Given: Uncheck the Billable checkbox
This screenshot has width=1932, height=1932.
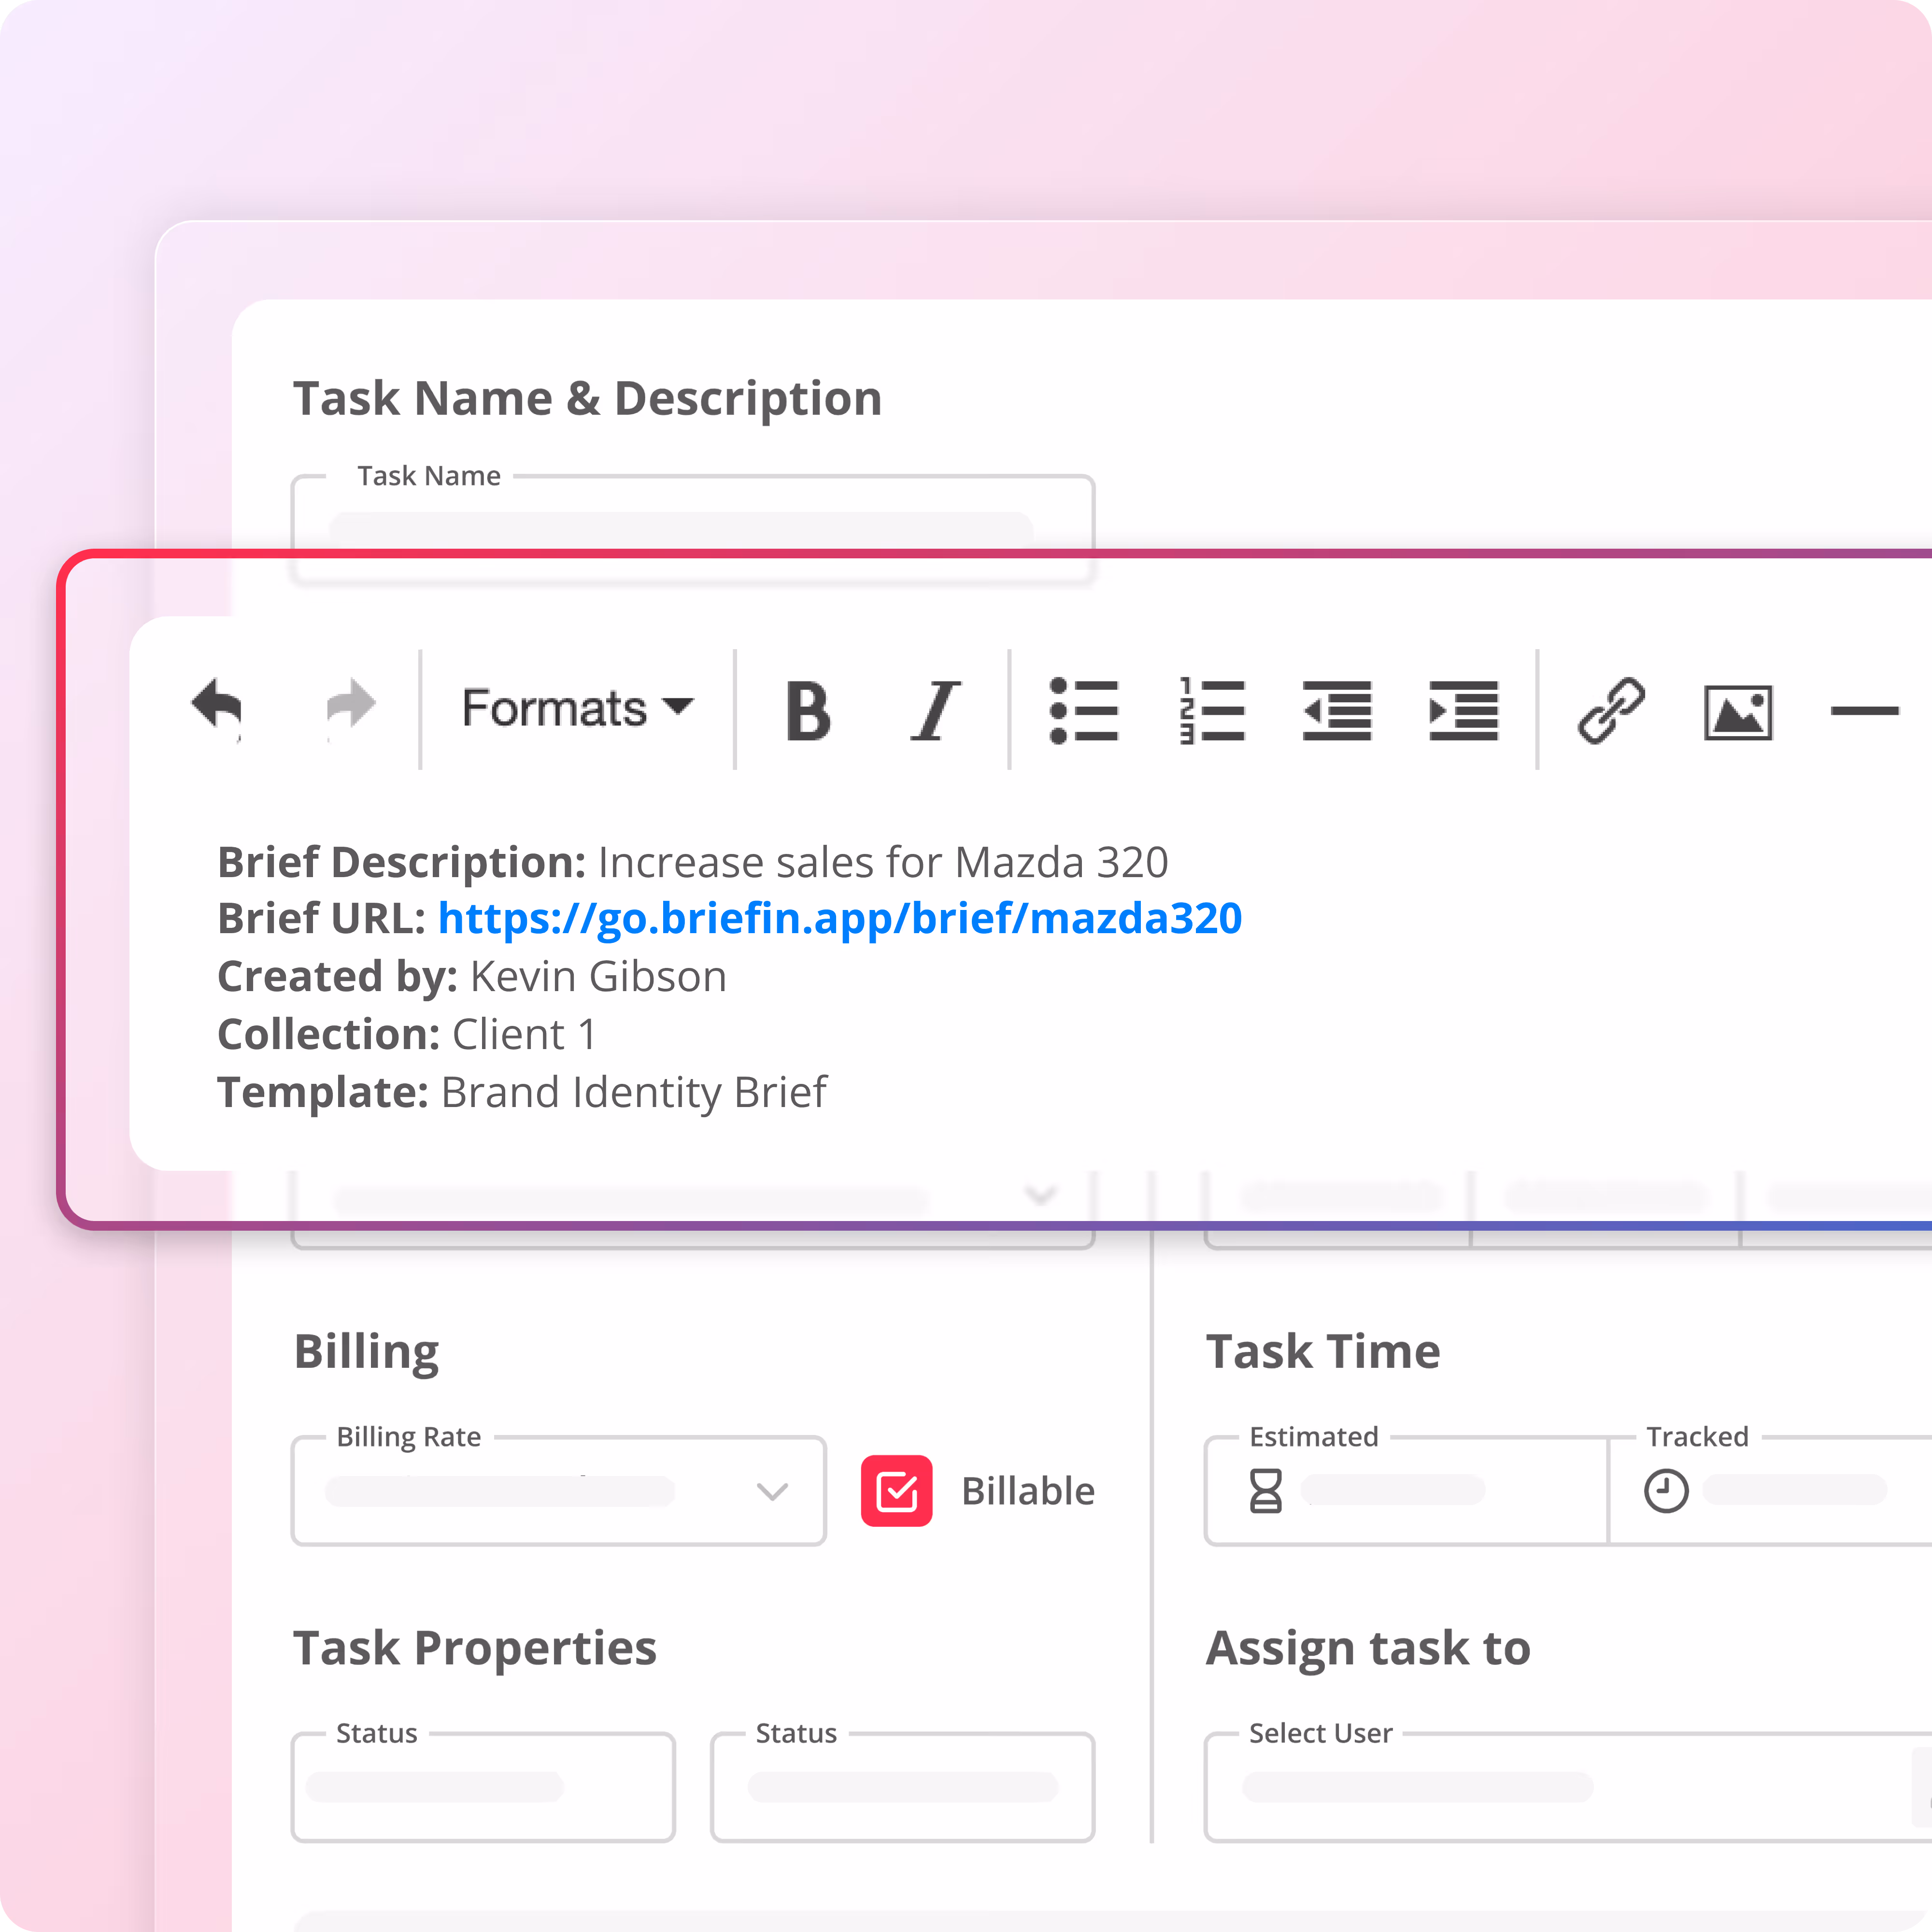Looking at the screenshot, I should tap(896, 1491).
